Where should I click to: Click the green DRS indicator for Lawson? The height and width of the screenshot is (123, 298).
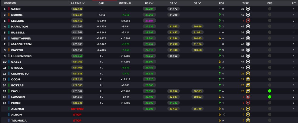point(270,97)
